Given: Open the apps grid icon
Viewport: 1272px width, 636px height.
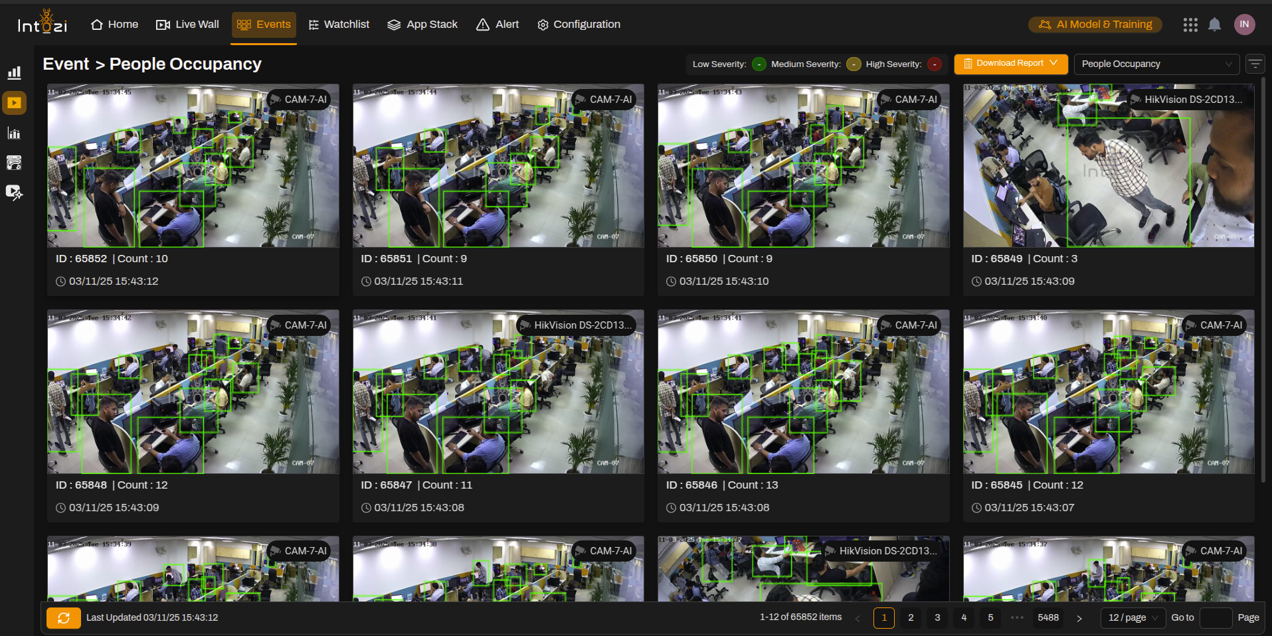Looking at the screenshot, I should (x=1190, y=25).
